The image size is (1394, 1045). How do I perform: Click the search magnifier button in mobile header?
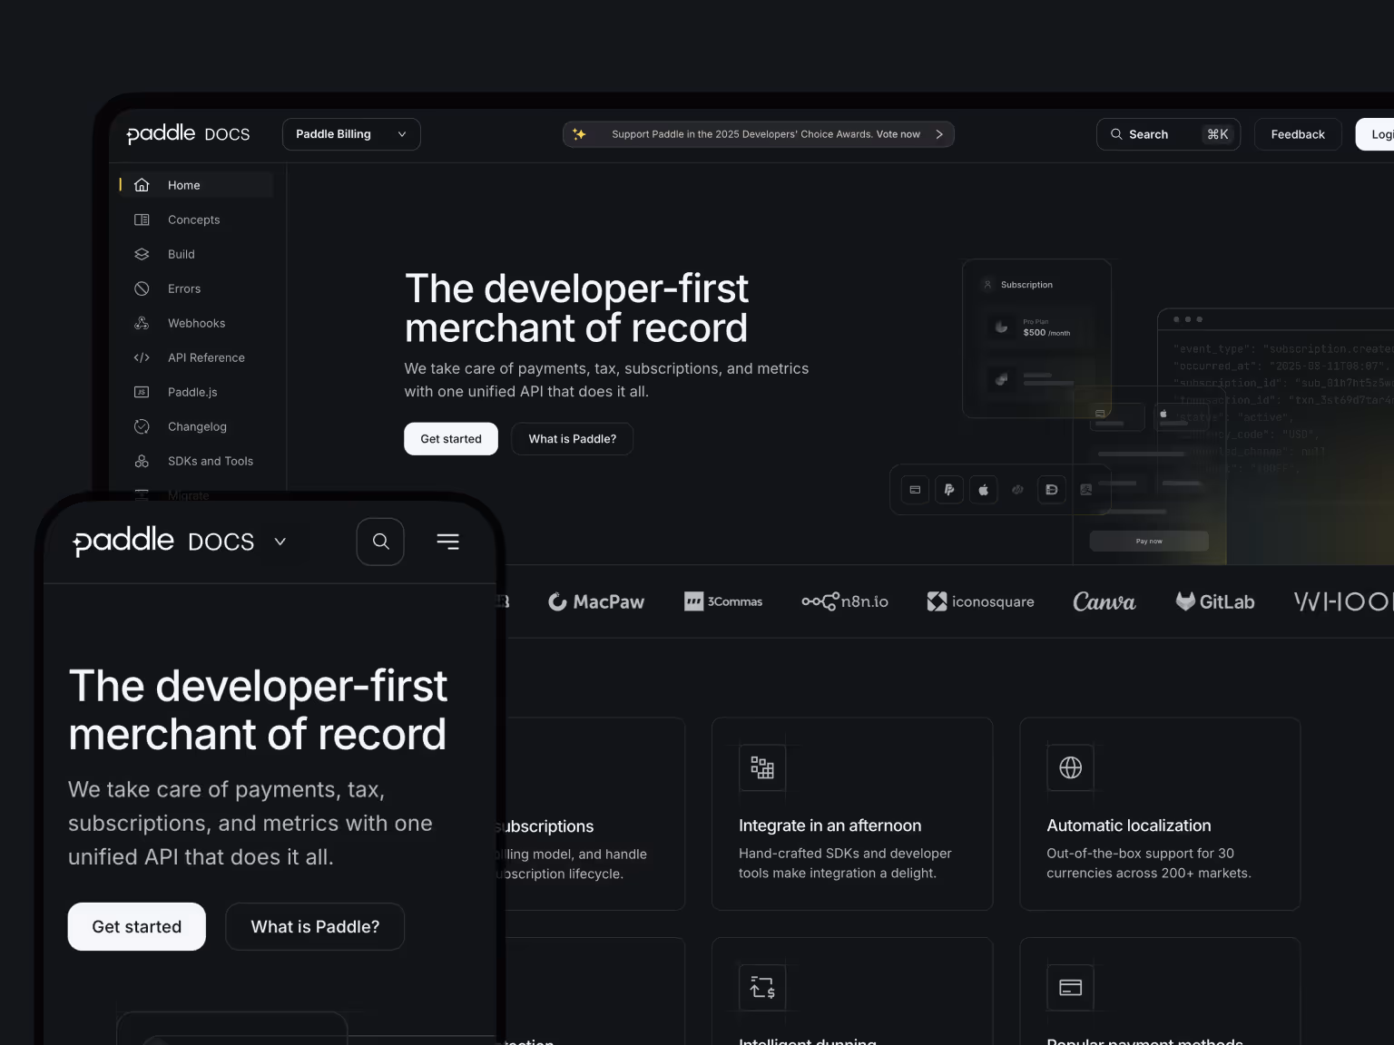pos(380,542)
